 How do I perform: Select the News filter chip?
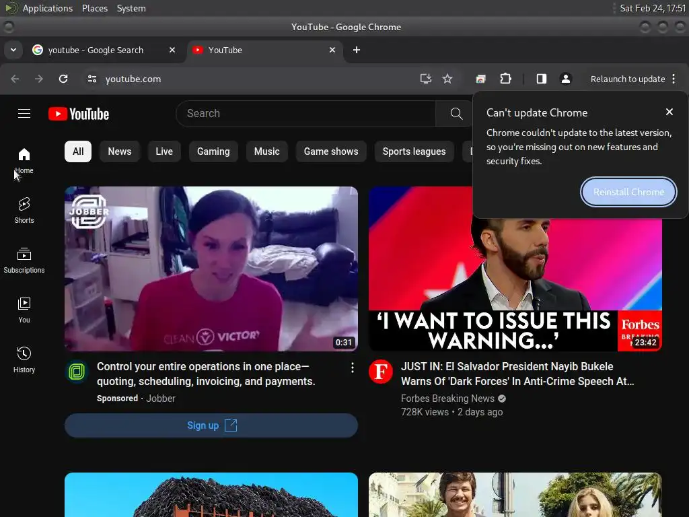[120, 151]
